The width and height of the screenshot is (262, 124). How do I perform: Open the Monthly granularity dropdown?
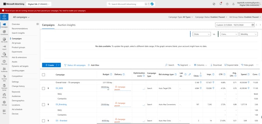pos(249,34)
